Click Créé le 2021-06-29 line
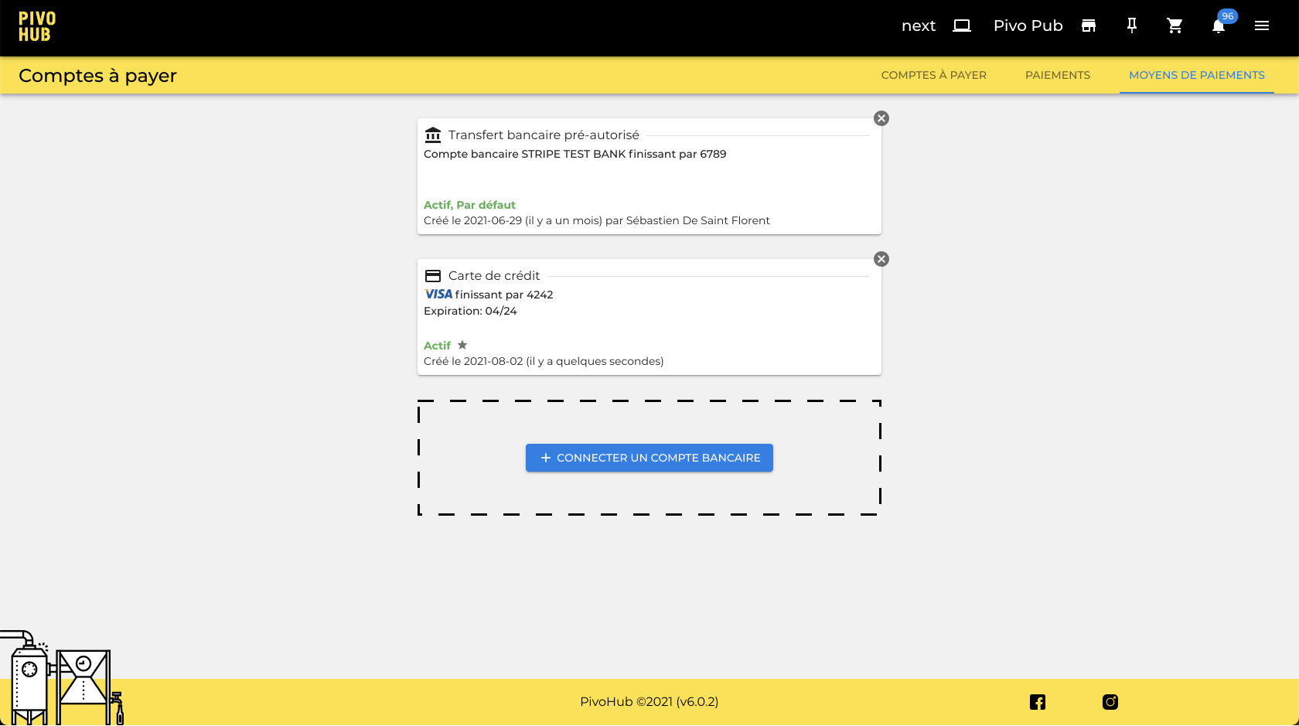1299x726 pixels. point(597,220)
